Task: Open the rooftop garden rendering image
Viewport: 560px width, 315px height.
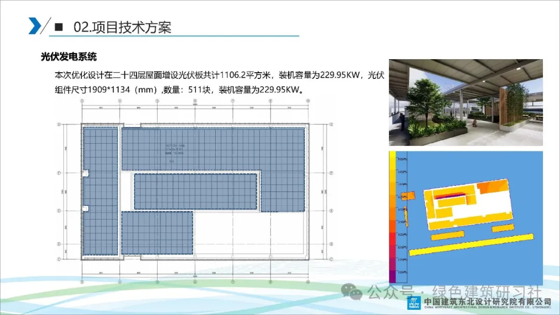Action: (466, 102)
